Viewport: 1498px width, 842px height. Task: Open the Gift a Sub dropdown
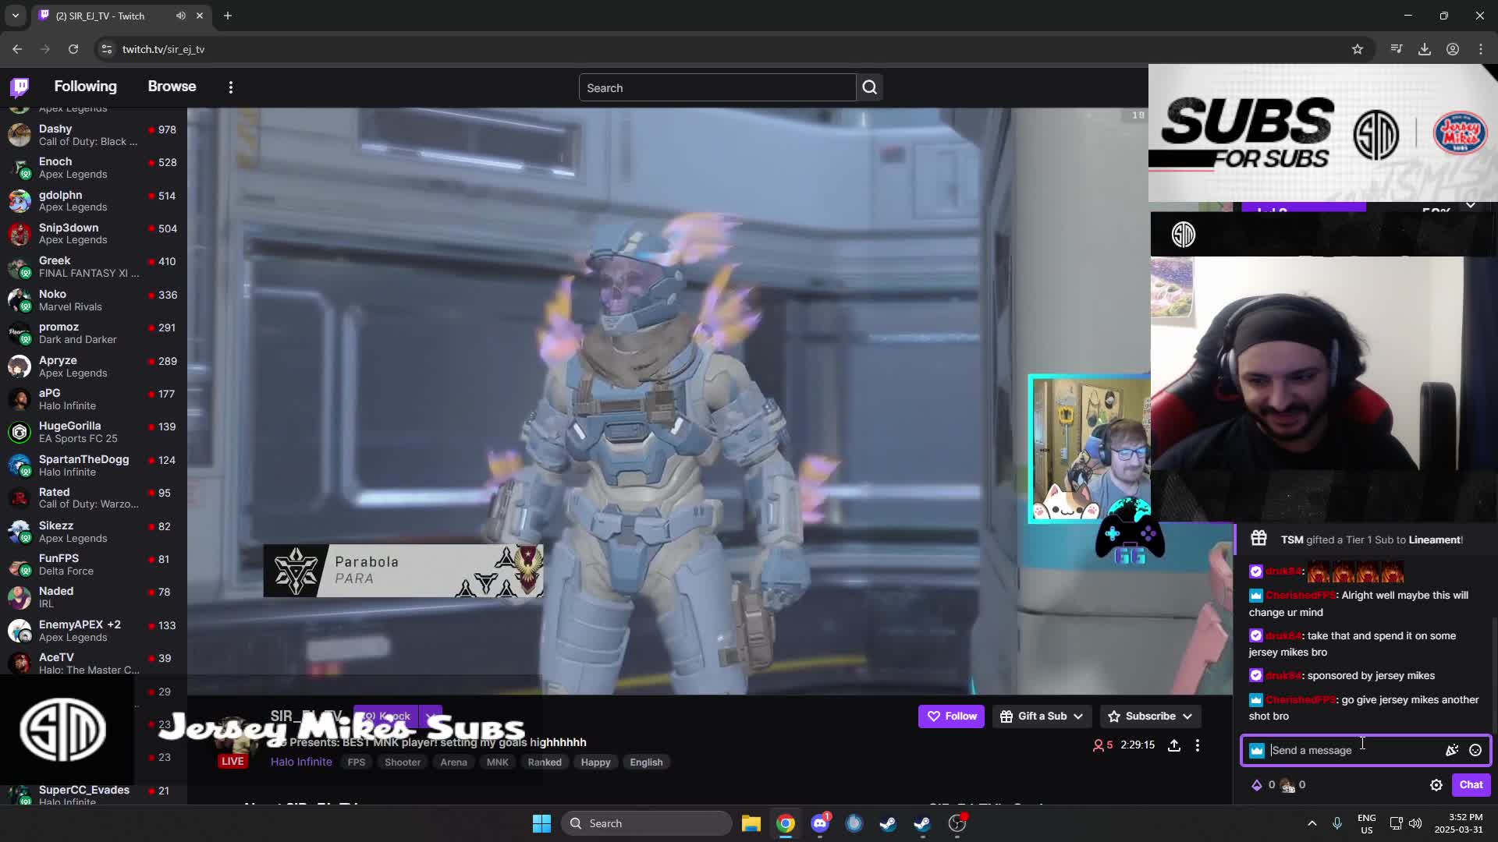pos(1042,716)
